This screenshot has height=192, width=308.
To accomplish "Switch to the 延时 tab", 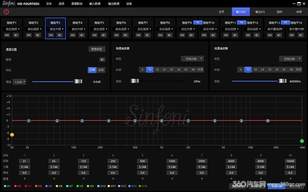I will click(x=280, y=12).
